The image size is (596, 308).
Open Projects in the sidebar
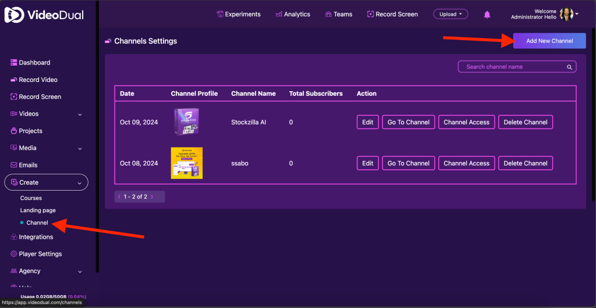pyautogui.click(x=30, y=131)
